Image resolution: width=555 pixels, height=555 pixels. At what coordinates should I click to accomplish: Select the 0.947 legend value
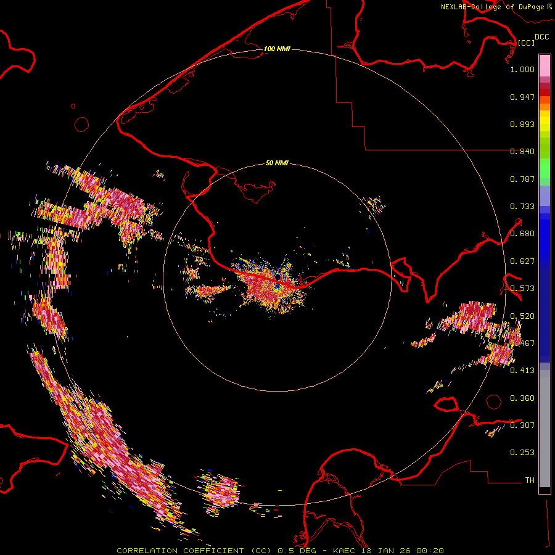(x=522, y=97)
